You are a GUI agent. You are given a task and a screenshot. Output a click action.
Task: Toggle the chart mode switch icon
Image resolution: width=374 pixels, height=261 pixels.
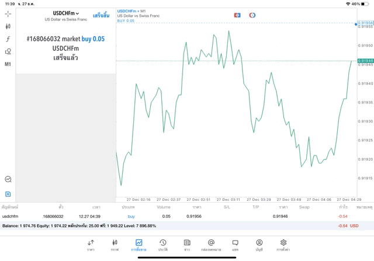[252, 15]
